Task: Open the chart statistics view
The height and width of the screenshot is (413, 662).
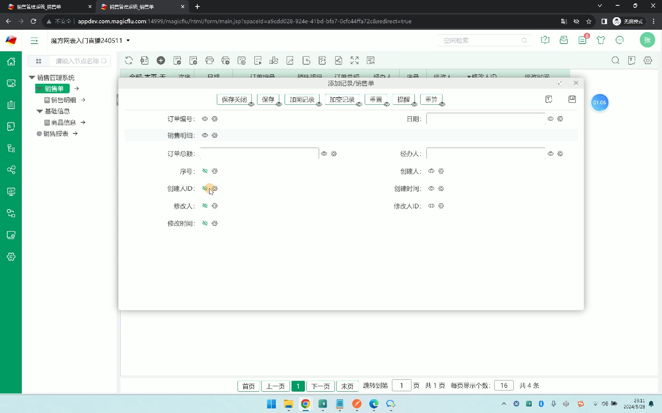Action: coord(274,60)
